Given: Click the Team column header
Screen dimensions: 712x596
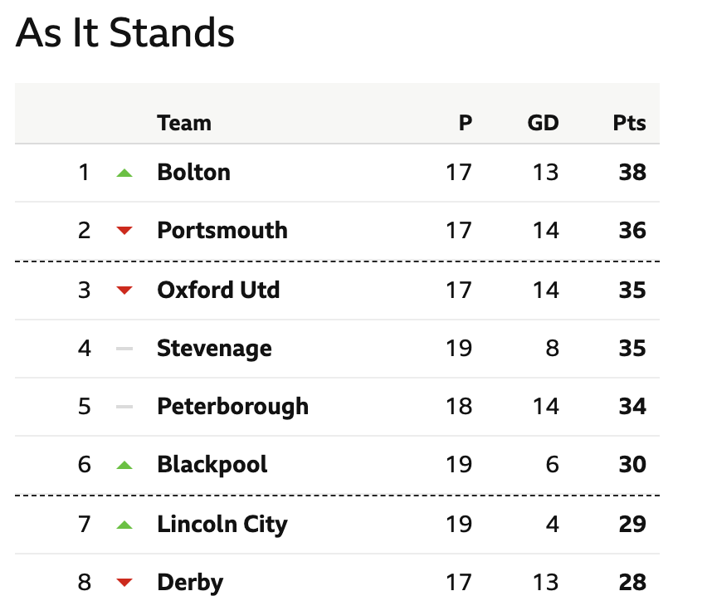Looking at the screenshot, I should [x=184, y=123].
